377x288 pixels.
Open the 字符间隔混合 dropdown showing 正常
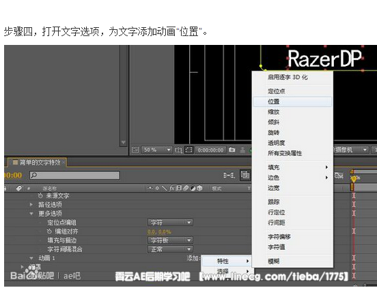click(x=170, y=249)
